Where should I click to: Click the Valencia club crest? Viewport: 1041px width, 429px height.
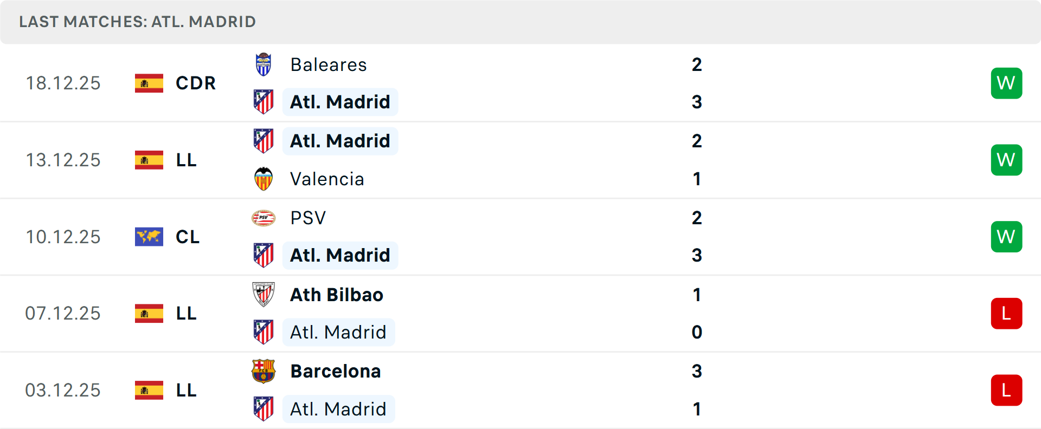pyautogui.click(x=264, y=179)
